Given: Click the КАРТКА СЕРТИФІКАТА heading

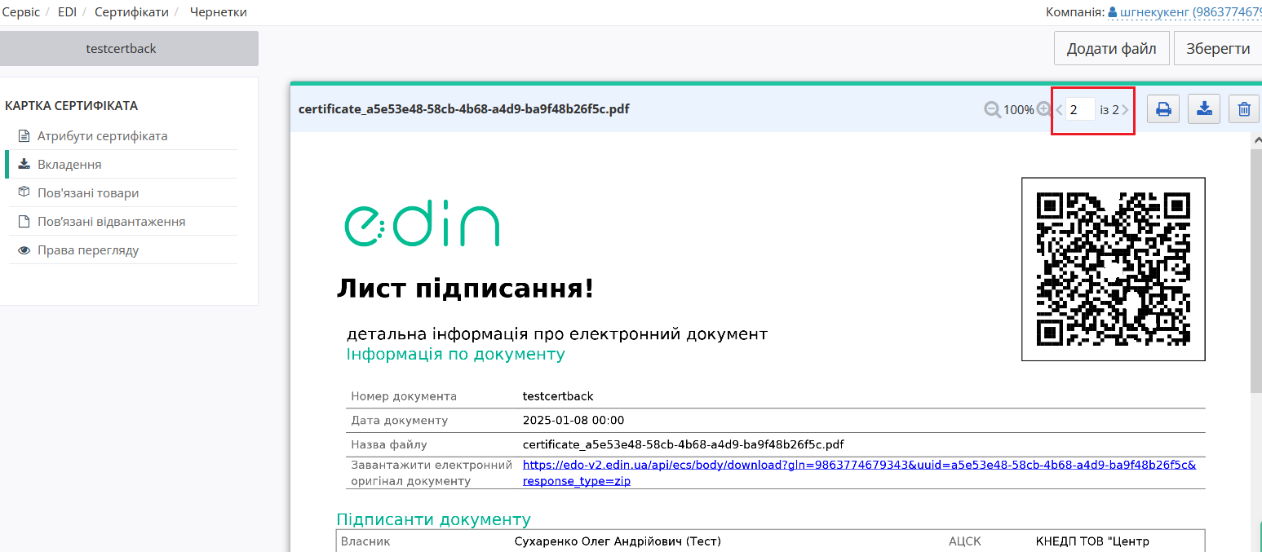Looking at the screenshot, I should pyautogui.click(x=71, y=106).
